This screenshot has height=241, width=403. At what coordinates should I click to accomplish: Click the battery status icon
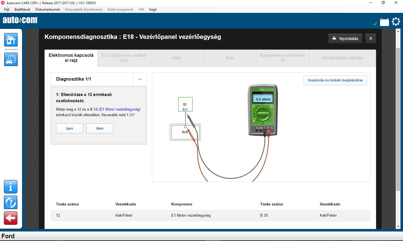pyautogui.click(x=384, y=22)
